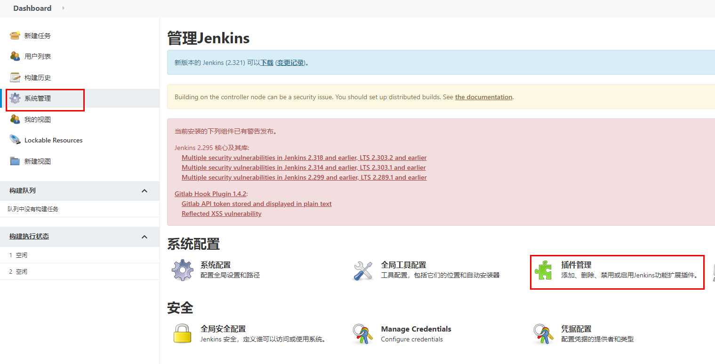Open Reflected XSS vulnerability warning link
The width and height of the screenshot is (715, 364).
coord(221,214)
